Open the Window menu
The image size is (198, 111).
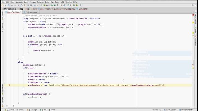tap(68, 2)
